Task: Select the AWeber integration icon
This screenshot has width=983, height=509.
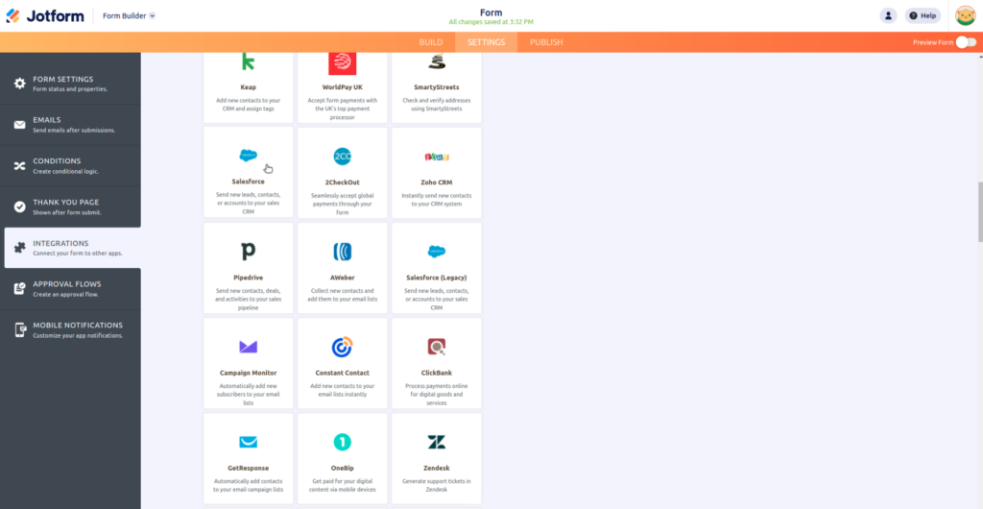Action: click(x=343, y=252)
